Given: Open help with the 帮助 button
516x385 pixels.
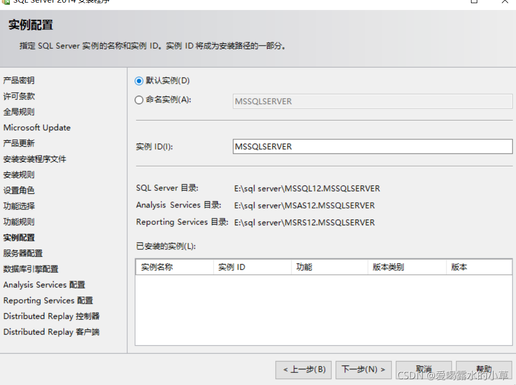Looking at the screenshot, I should coord(484,369).
